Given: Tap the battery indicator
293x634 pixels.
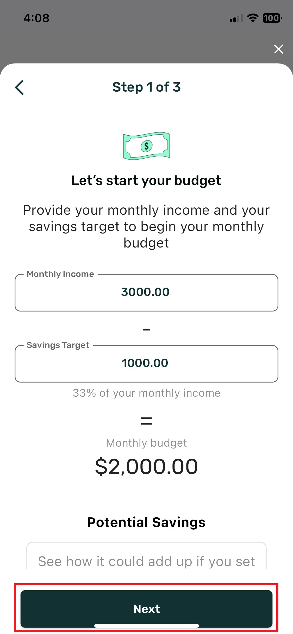Looking at the screenshot, I should coord(271,18).
